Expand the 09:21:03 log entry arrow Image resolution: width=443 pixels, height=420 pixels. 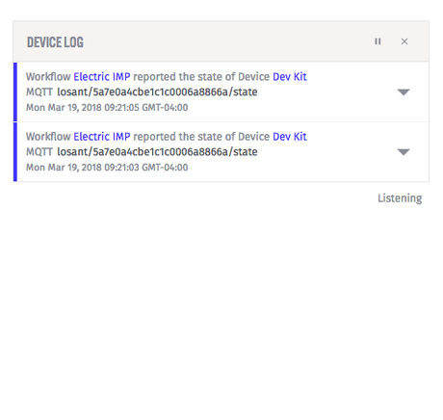pos(404,152)
